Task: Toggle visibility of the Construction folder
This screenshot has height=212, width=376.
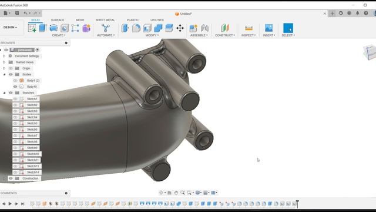Action: pyautogui.click(x=11, y=178)
